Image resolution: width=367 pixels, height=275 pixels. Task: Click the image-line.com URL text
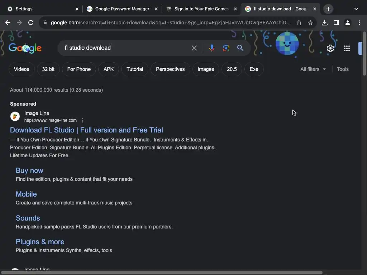(51, 120)
